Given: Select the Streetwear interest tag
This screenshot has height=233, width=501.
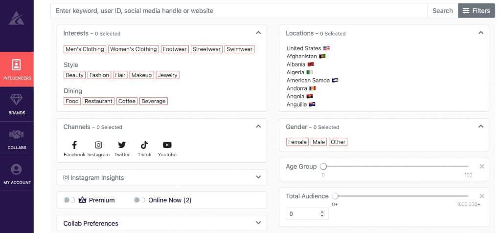Looking at the screenshot, I should pyautogui.click(x=207, y=49).
